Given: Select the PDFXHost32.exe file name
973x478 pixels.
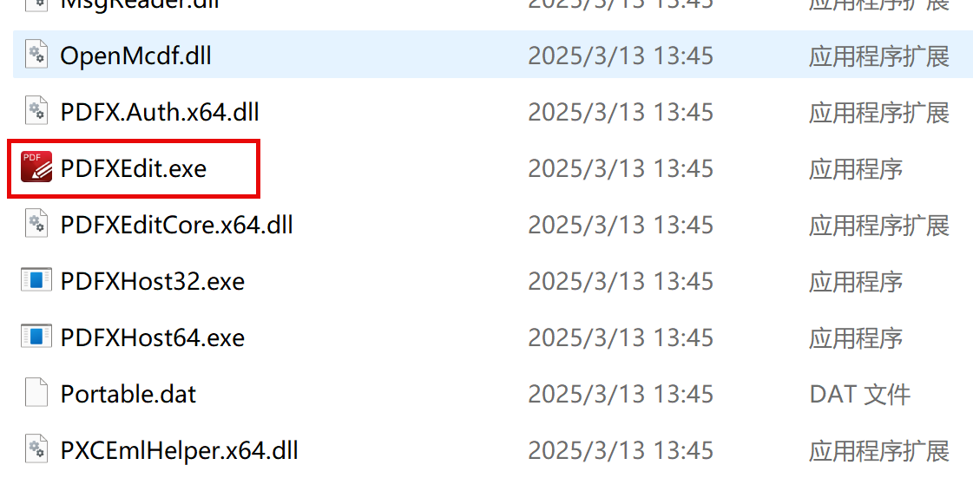Looking at the screenshot, I should coord(153,281).
